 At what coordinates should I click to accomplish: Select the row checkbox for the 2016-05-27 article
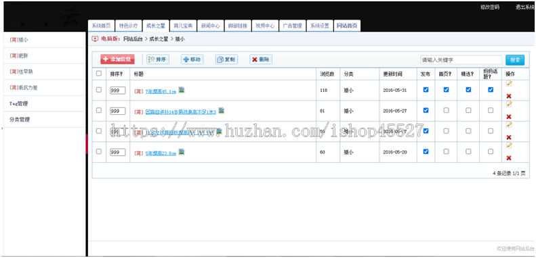coord(99,110)
